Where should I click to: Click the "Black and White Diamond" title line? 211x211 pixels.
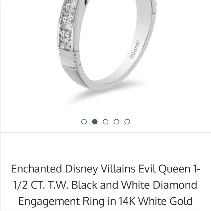[134, 185]
